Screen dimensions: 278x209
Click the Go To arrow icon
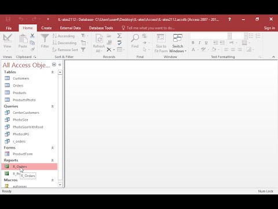click(x=145, y=42)
